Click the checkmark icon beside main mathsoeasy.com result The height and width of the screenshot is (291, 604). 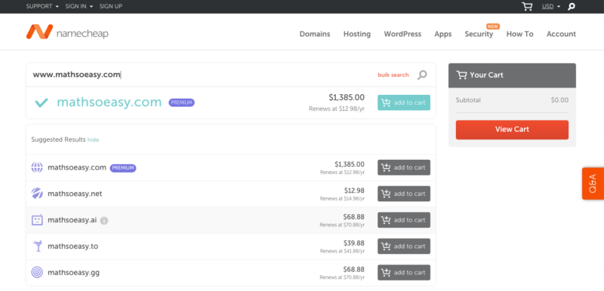coord(42,103)
